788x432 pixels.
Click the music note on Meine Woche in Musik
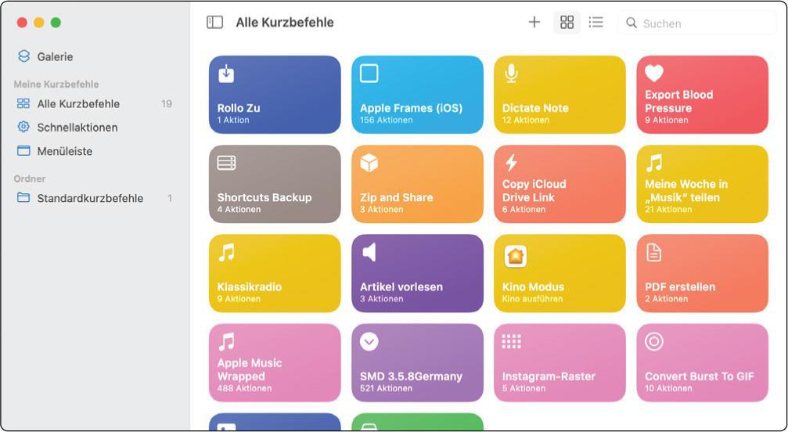[654, 163]
